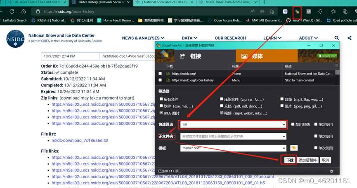Refresh the browser page
Viewport: 357px width, 188px height.
click(x=12, y=12)
